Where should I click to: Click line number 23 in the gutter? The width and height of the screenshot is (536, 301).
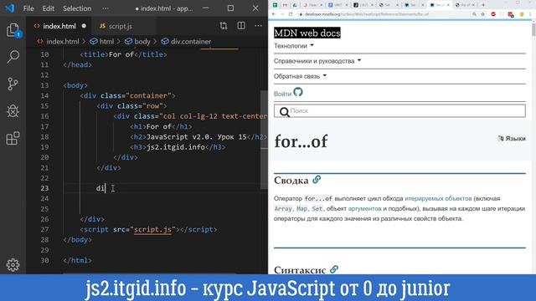click(x=44, y=188)
